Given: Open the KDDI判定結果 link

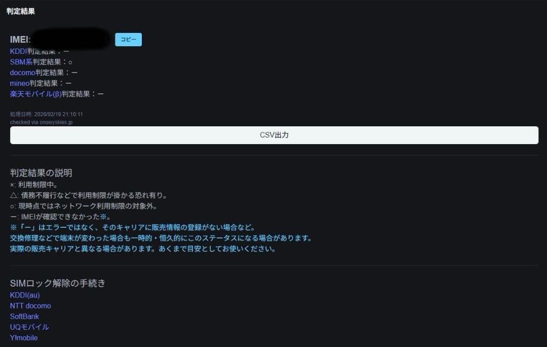Looking at the screenshot, I should point(32,51).
